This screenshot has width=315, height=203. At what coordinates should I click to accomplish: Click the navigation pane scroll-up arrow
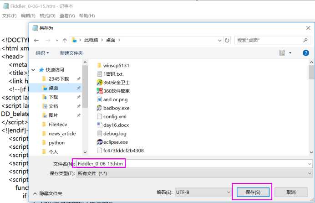click(x=85, y=62)
